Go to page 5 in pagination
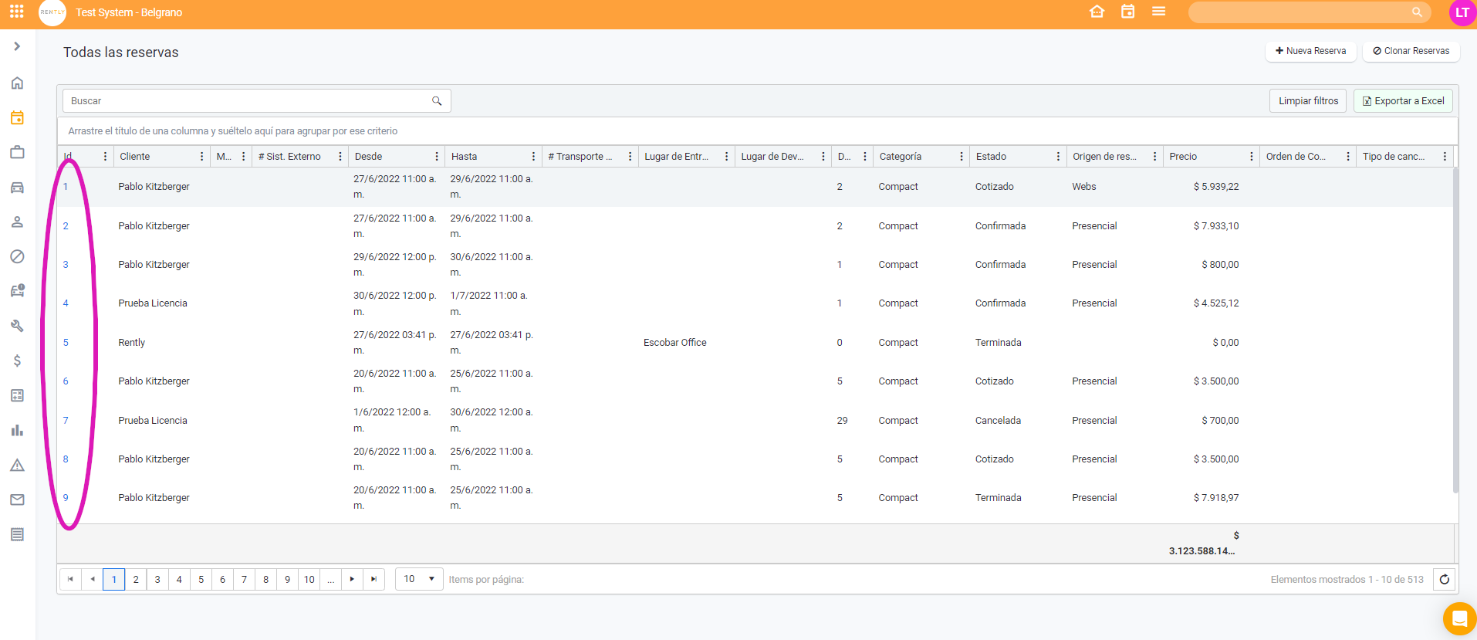This screenshot has width=1477, height=640. [201, 579]
